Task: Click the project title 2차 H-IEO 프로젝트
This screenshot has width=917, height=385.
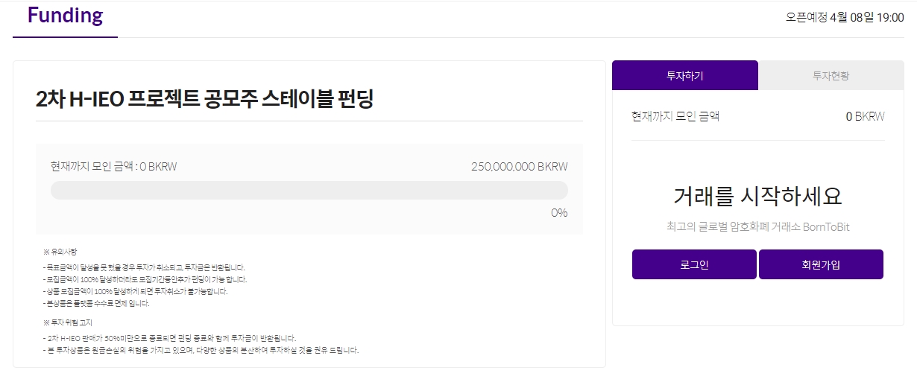Action: (x=204, y=98)
